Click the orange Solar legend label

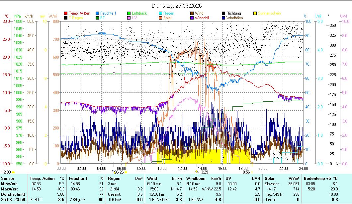(x=168, y=18)
